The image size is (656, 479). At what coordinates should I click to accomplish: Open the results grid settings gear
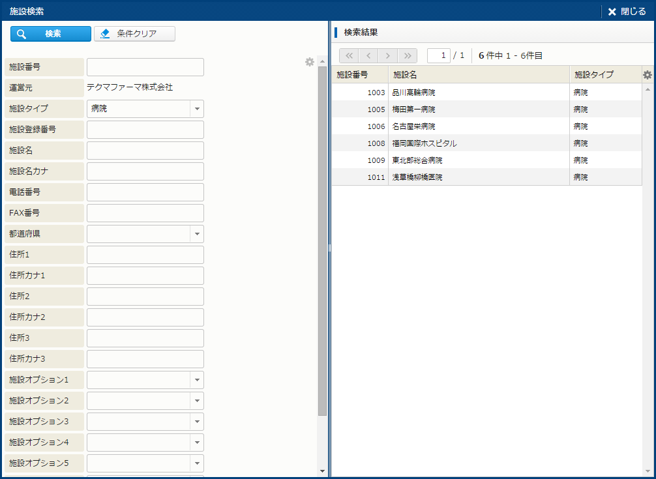(x=647, y=75)
